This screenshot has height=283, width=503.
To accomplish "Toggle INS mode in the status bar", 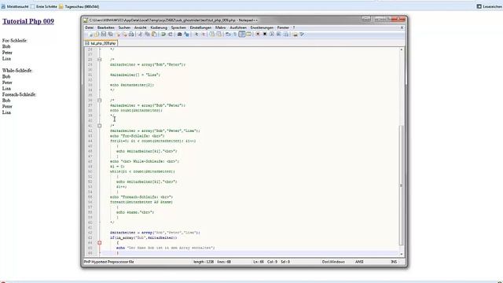I will pos(394,262).
